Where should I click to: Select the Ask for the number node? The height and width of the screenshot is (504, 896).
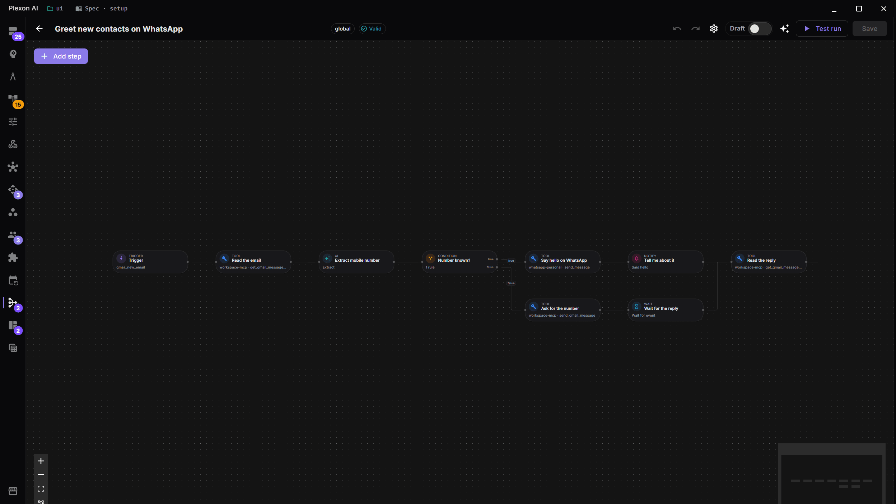(x=563, y=310)
